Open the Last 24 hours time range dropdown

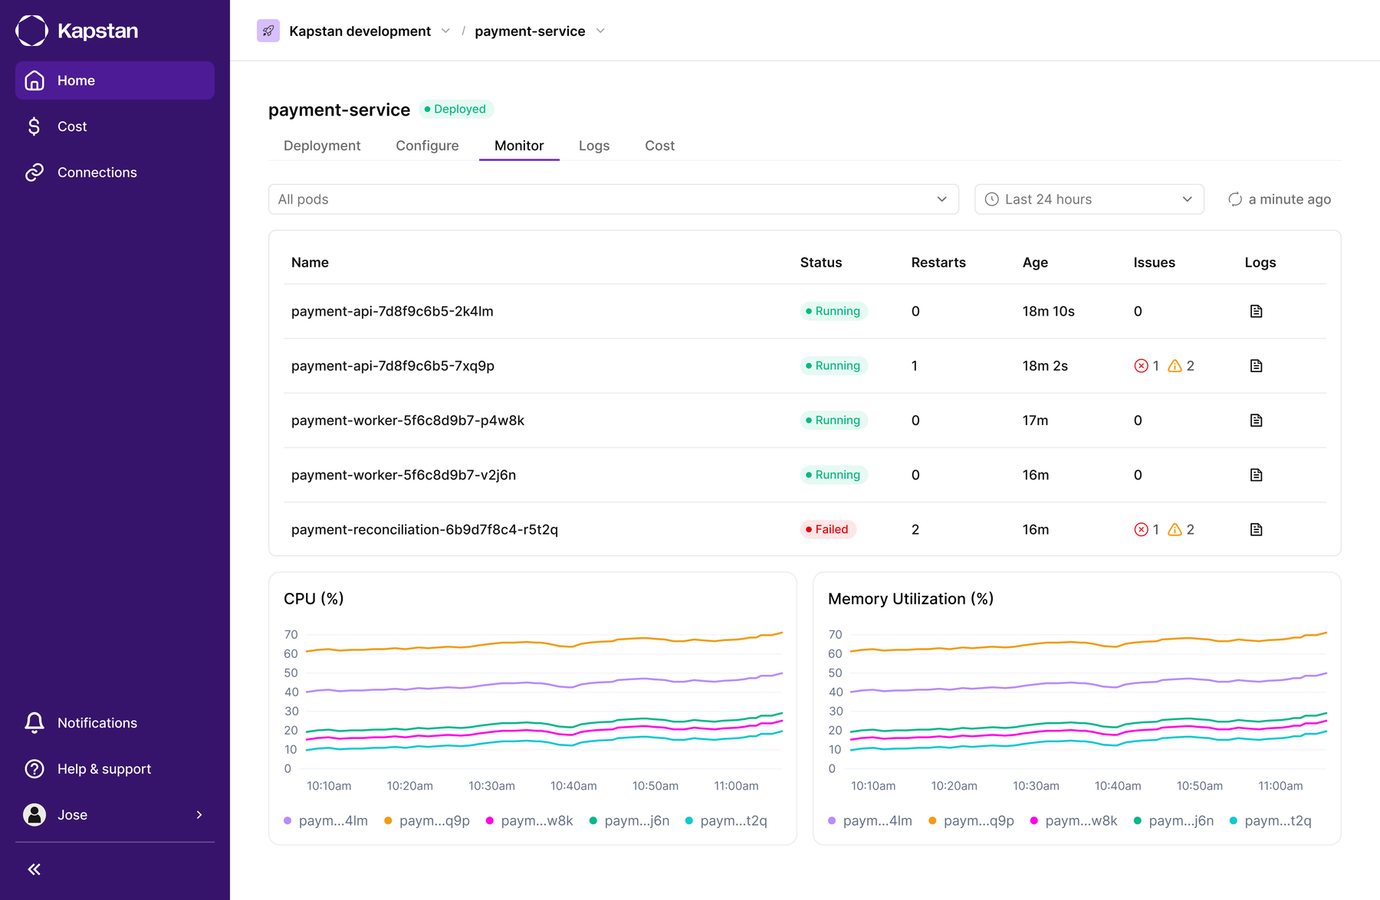pos(1089,199)
